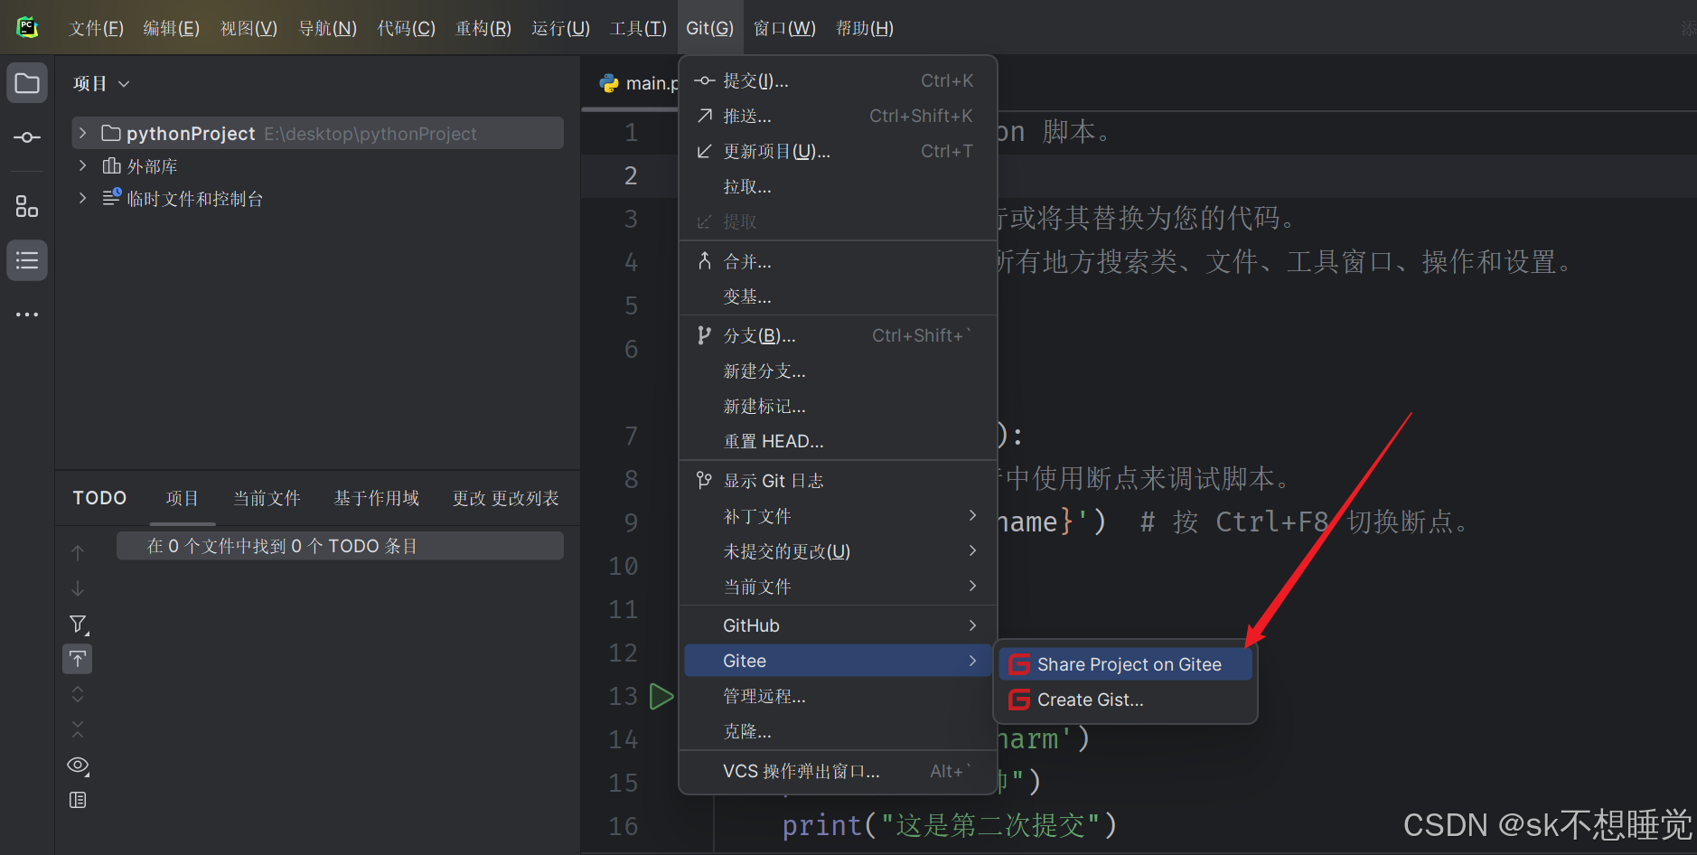Place cursor on the print line 16

click(x=949, y=825)
